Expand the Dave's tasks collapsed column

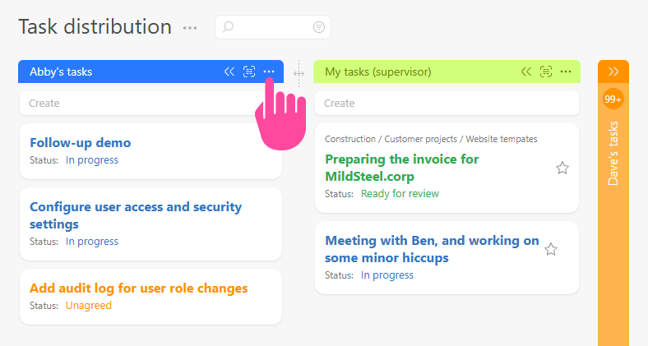(613, 72)
